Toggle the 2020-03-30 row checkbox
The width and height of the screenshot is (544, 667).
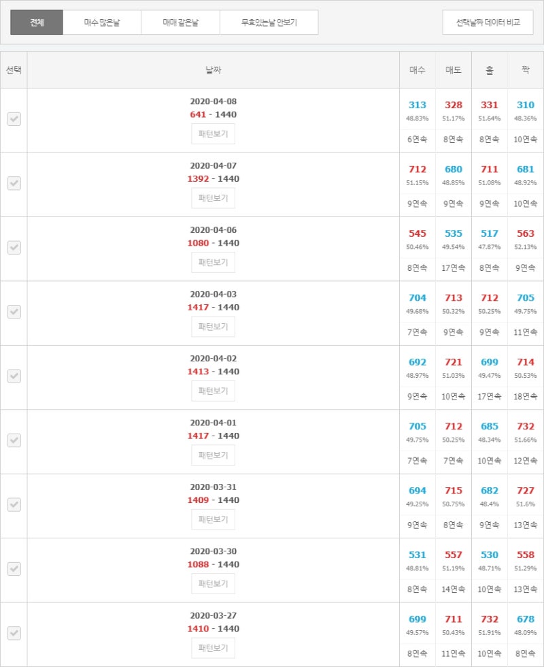(14, 569)
